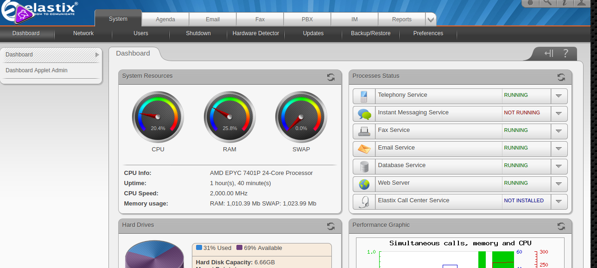Click the user profile icon
Viewport: 597px width, 268px height.
581,3
